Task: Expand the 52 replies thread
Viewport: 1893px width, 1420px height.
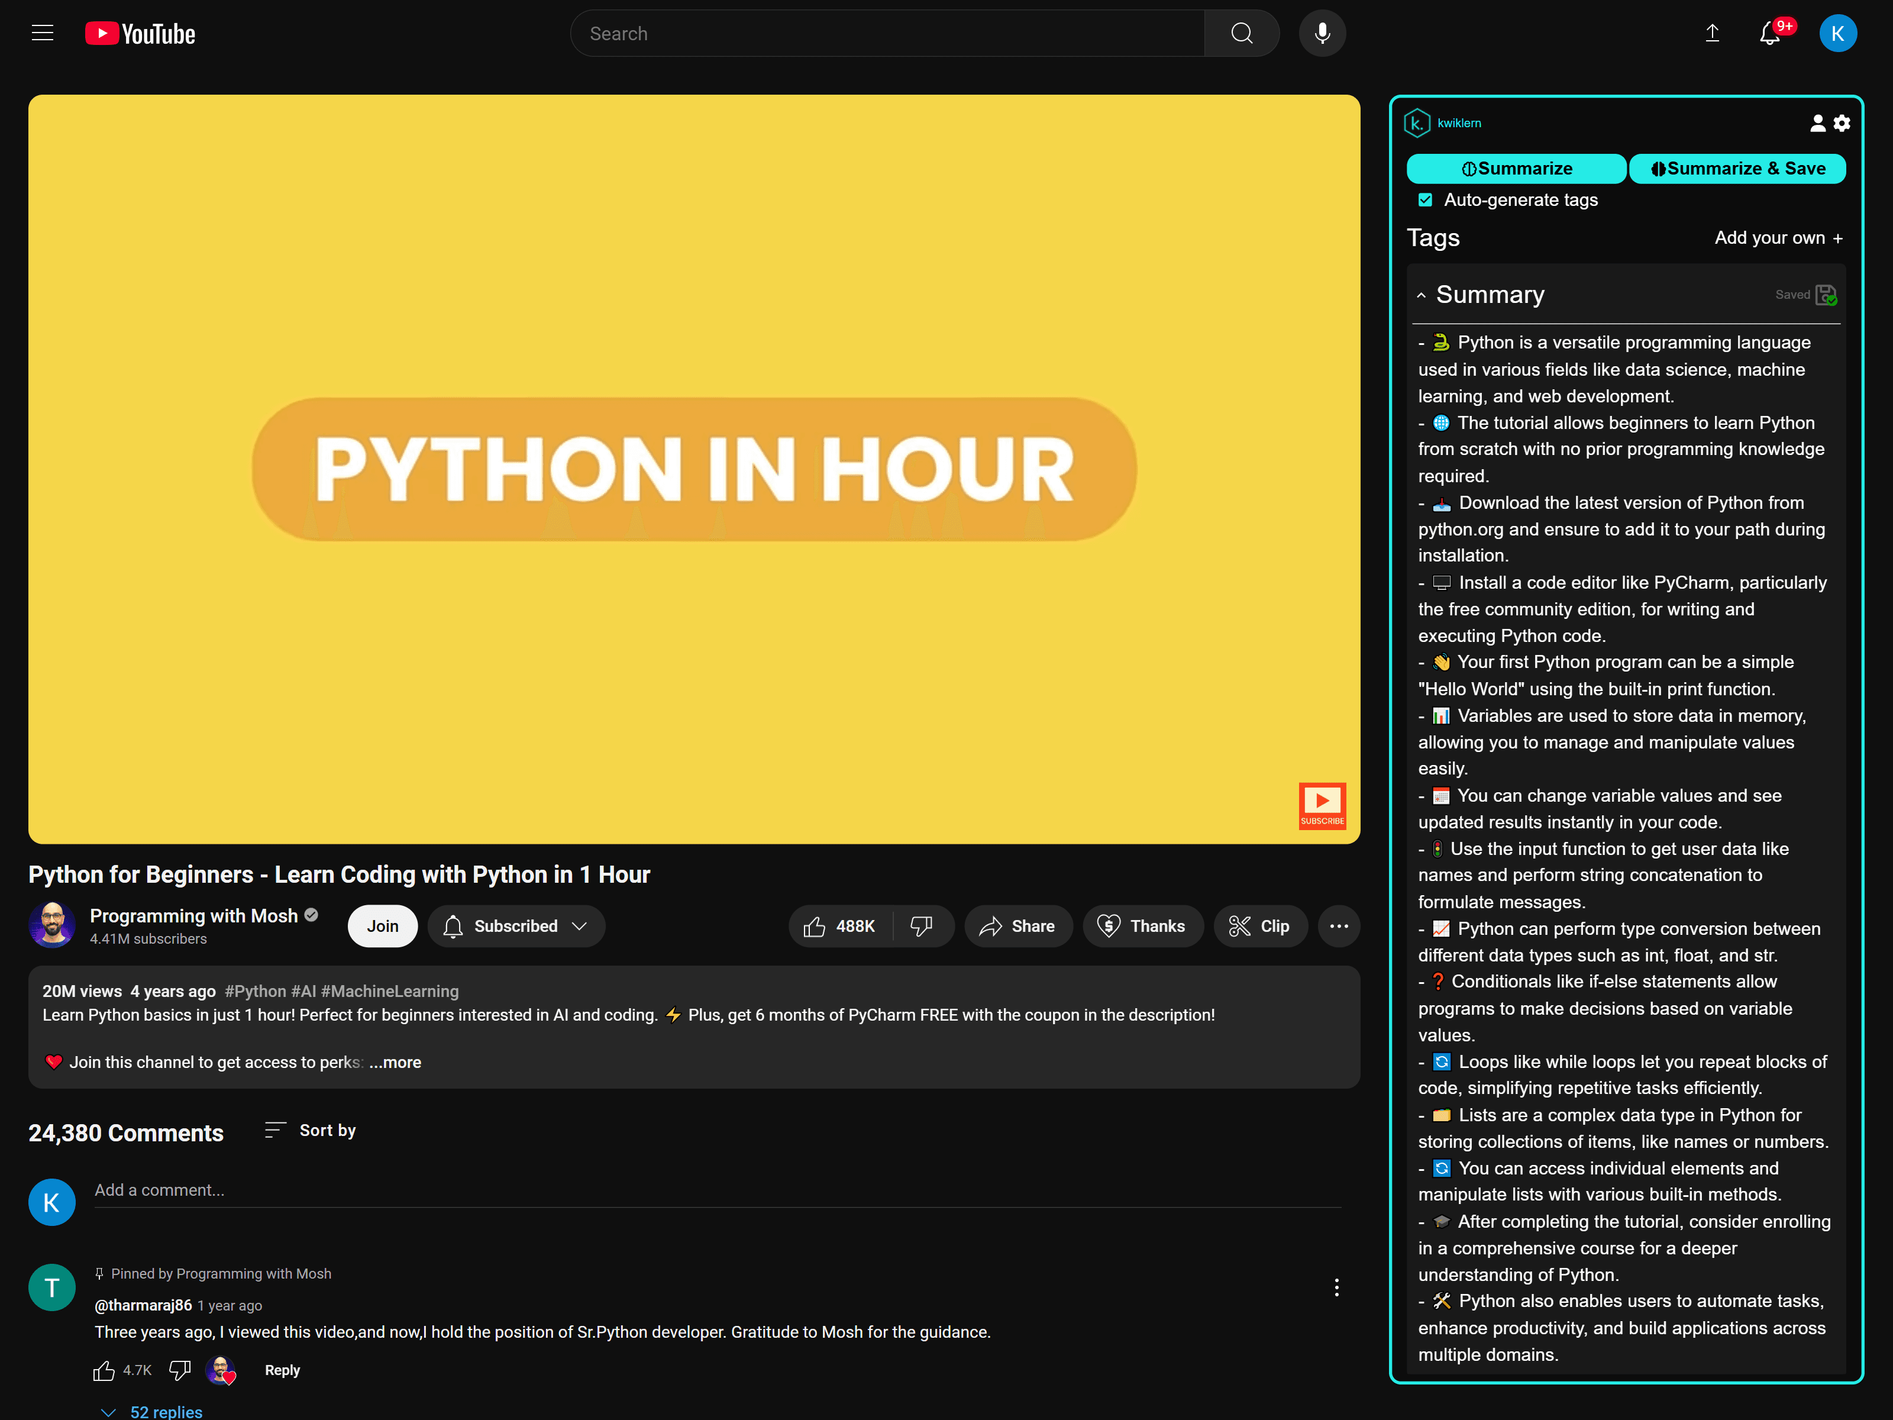Action: pyautogui.click(x=151, y=1412)
